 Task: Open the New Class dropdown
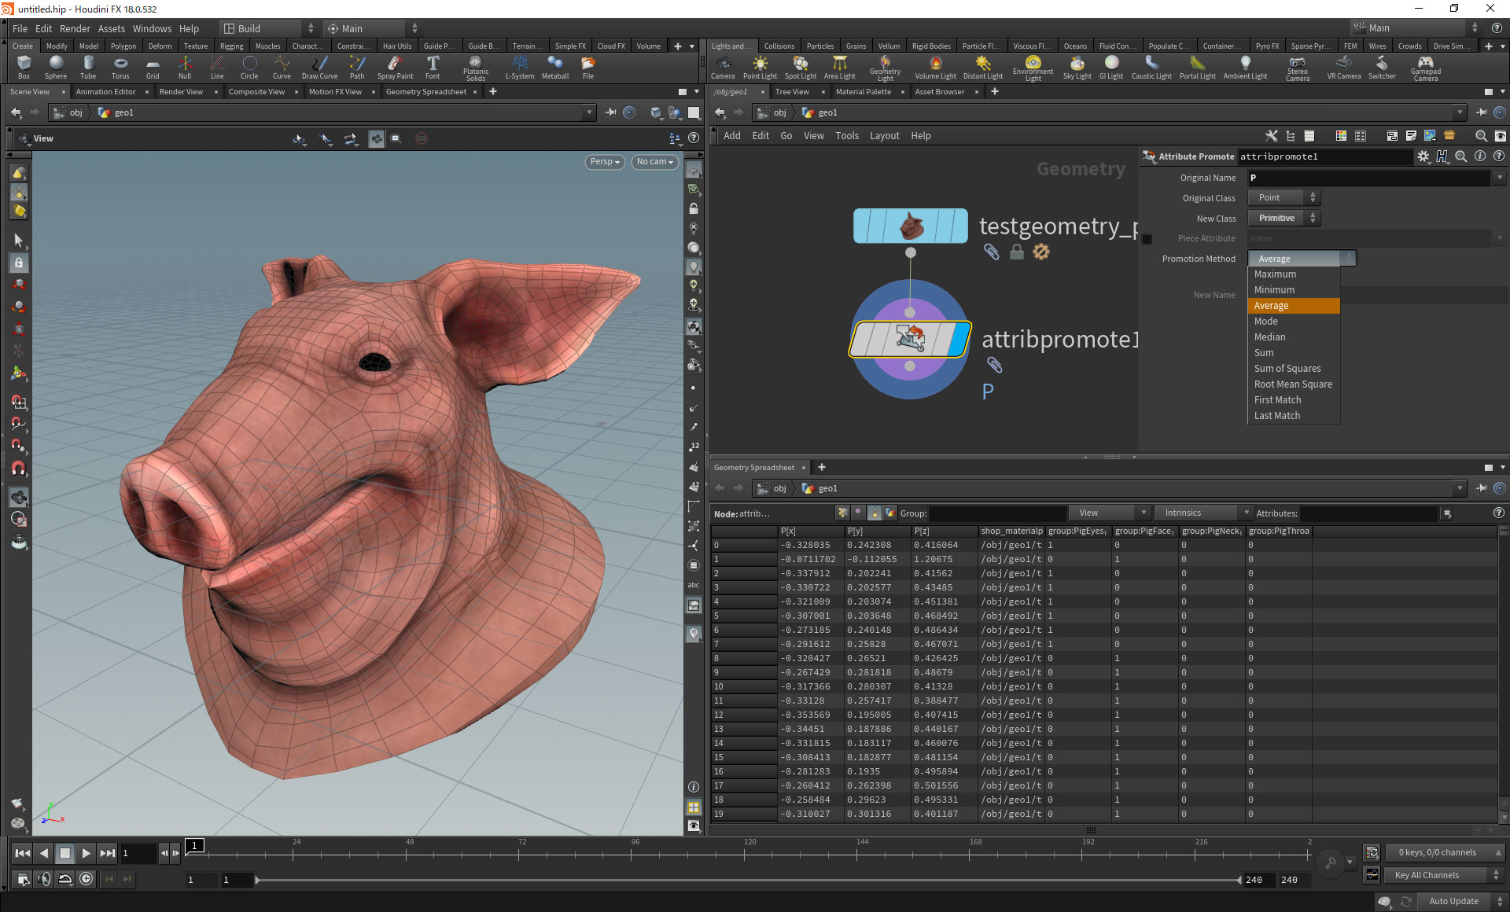(1283, 219)
